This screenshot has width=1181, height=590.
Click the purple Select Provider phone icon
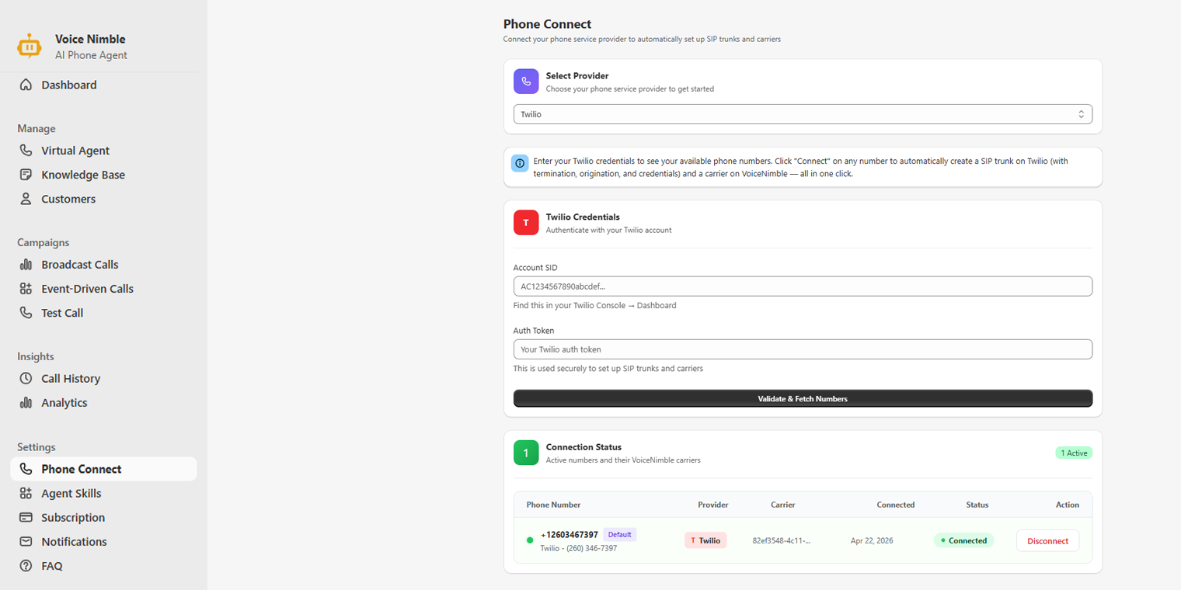pyautogui.click(x=526, y=82)
